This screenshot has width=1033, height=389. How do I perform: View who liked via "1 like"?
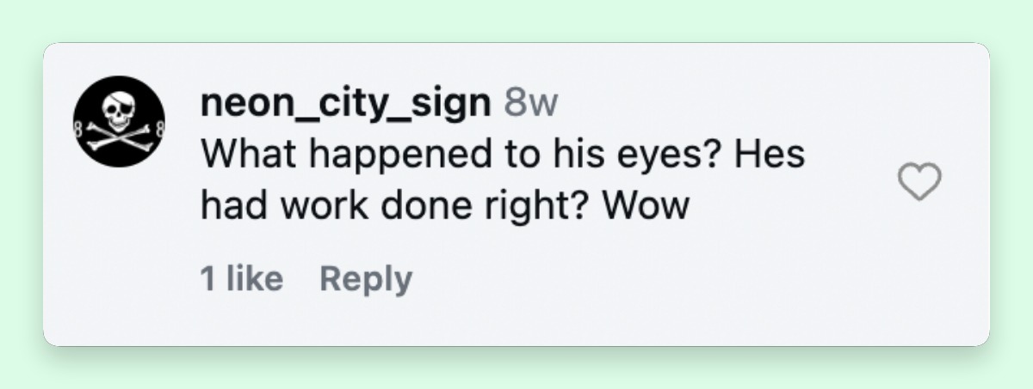(241, 279)
